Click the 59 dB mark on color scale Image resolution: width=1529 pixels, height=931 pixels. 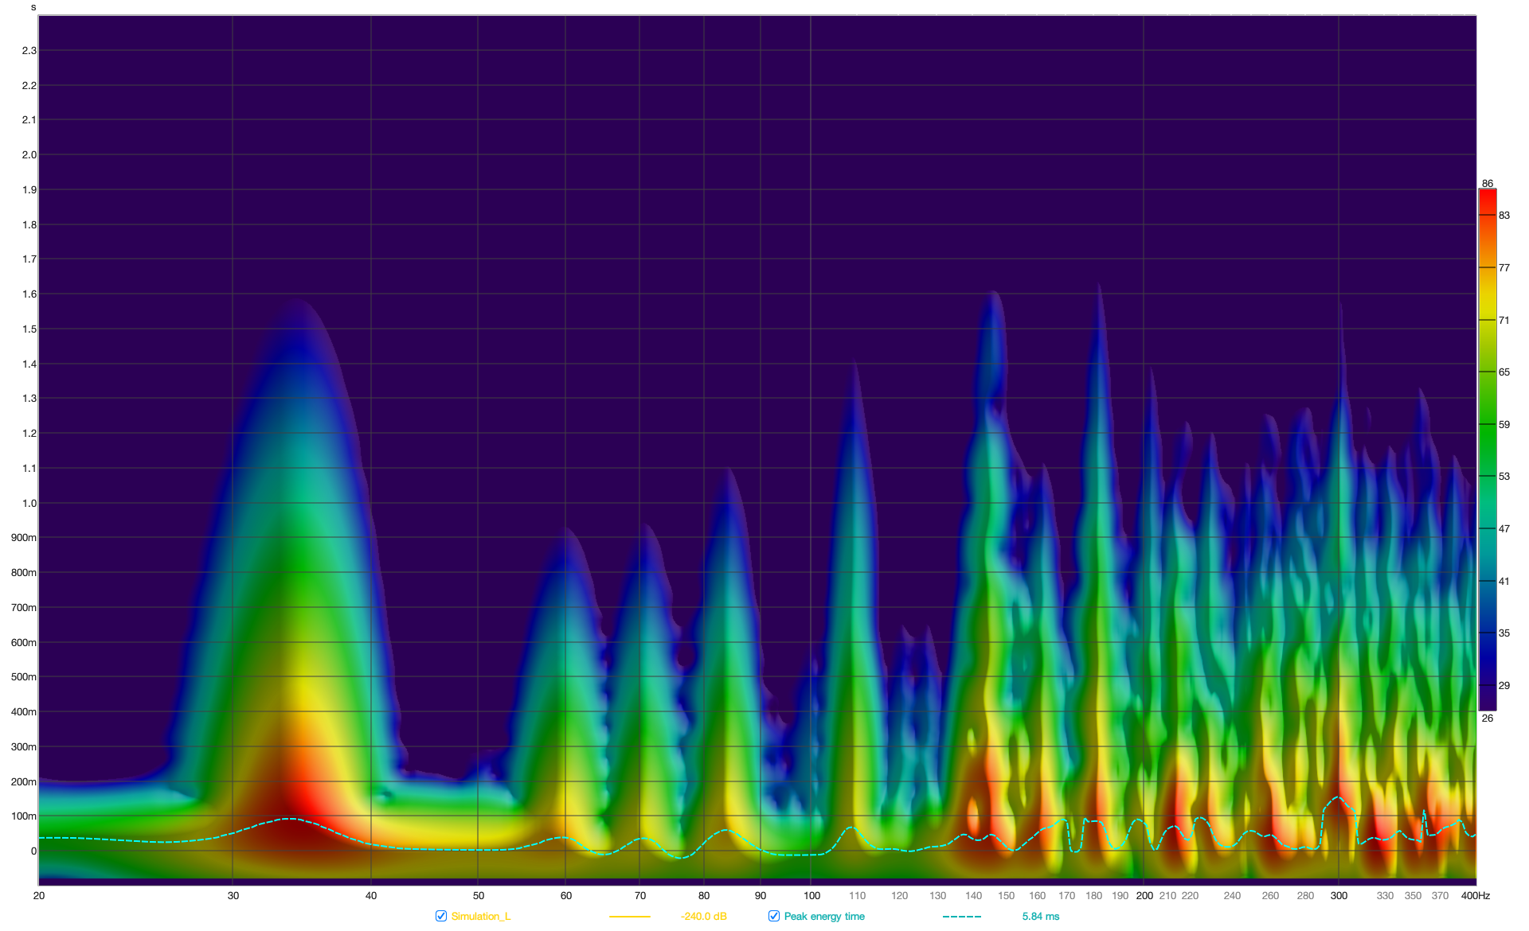tap(1504, 424)
